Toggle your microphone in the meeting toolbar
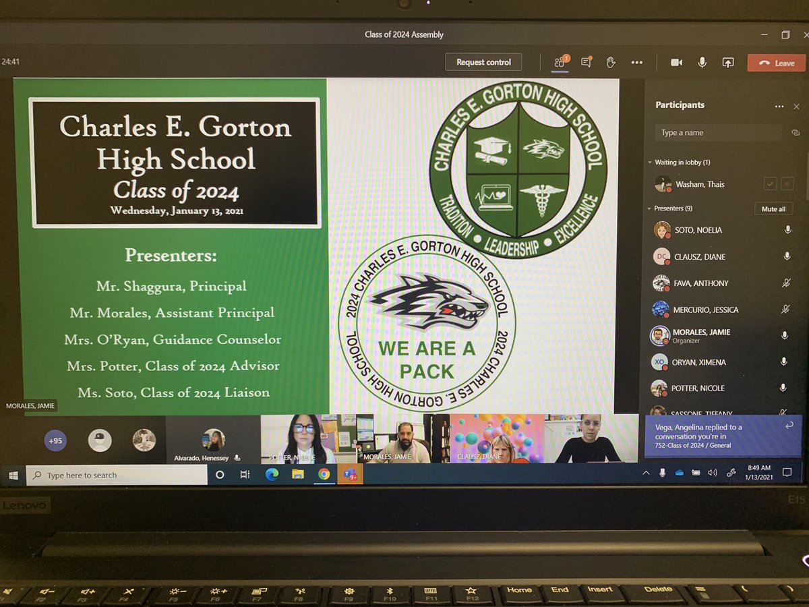The image size is (809, 607). tap(702, 62)
